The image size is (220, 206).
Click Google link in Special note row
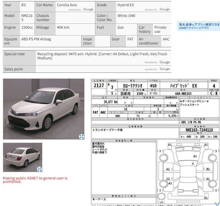165,62
